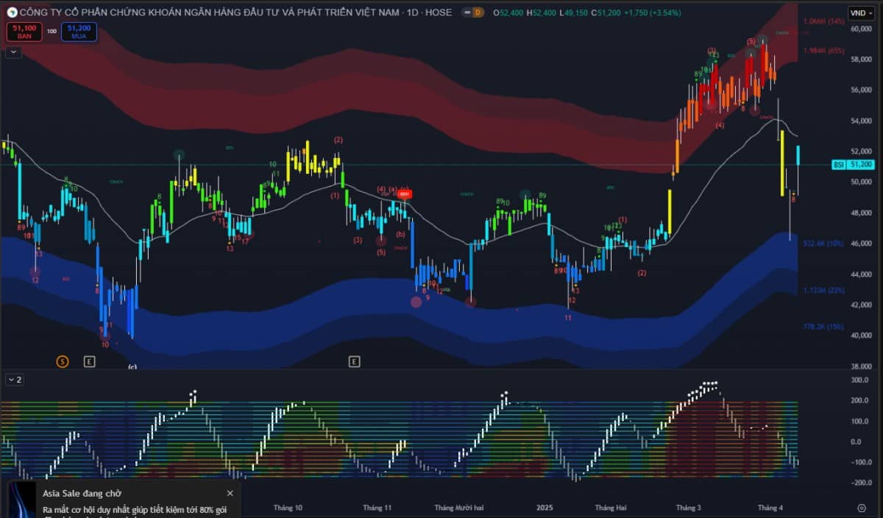The height and width of the screenshot is (518, 883).
Task: Close the Asia Sale notification
Action: pos(230,493)
